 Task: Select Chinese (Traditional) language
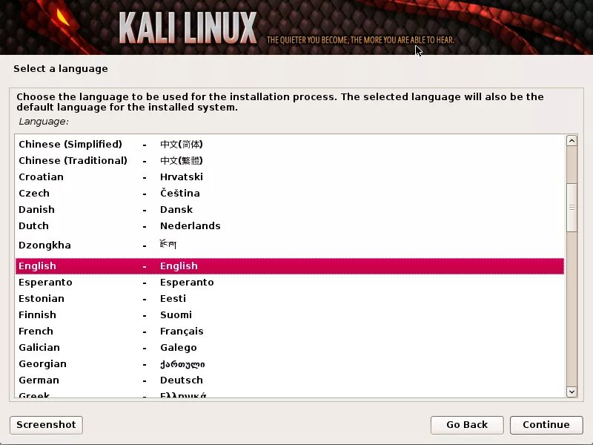pos(290,160)
